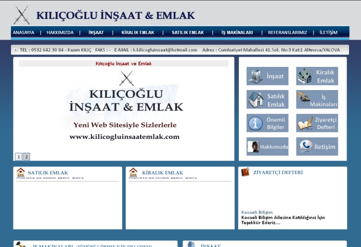
Task: Go to the HAKKIMIZDA menu item
Action: click(x=60, y=32)
